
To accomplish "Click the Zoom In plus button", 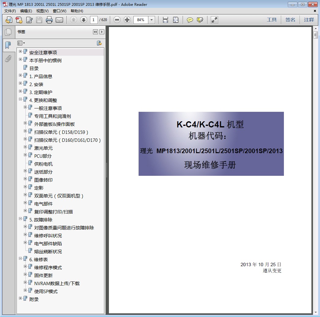I will click(x=127, y=20).
